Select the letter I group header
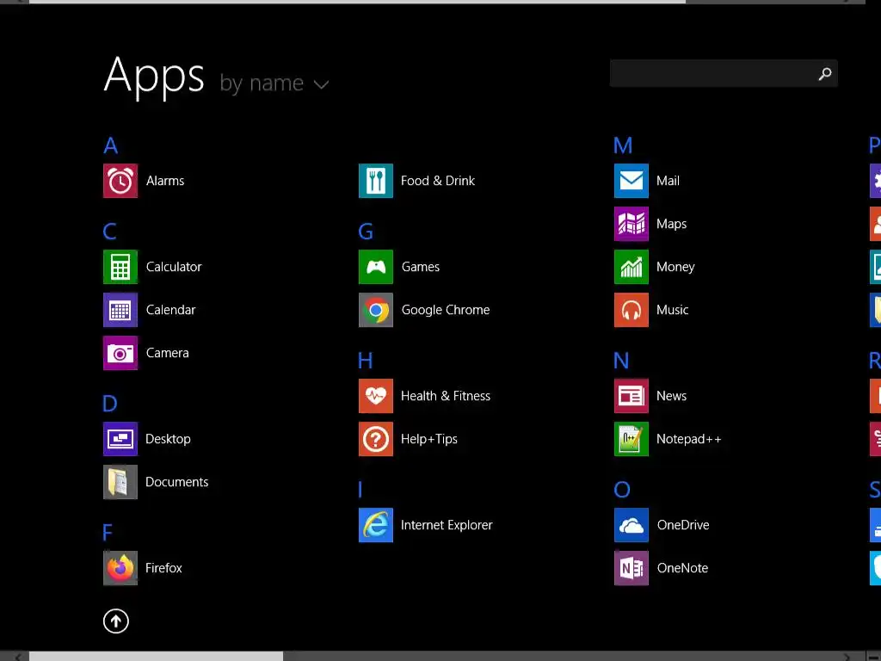Viewport: 881px width, 661px height. point(360,490)
